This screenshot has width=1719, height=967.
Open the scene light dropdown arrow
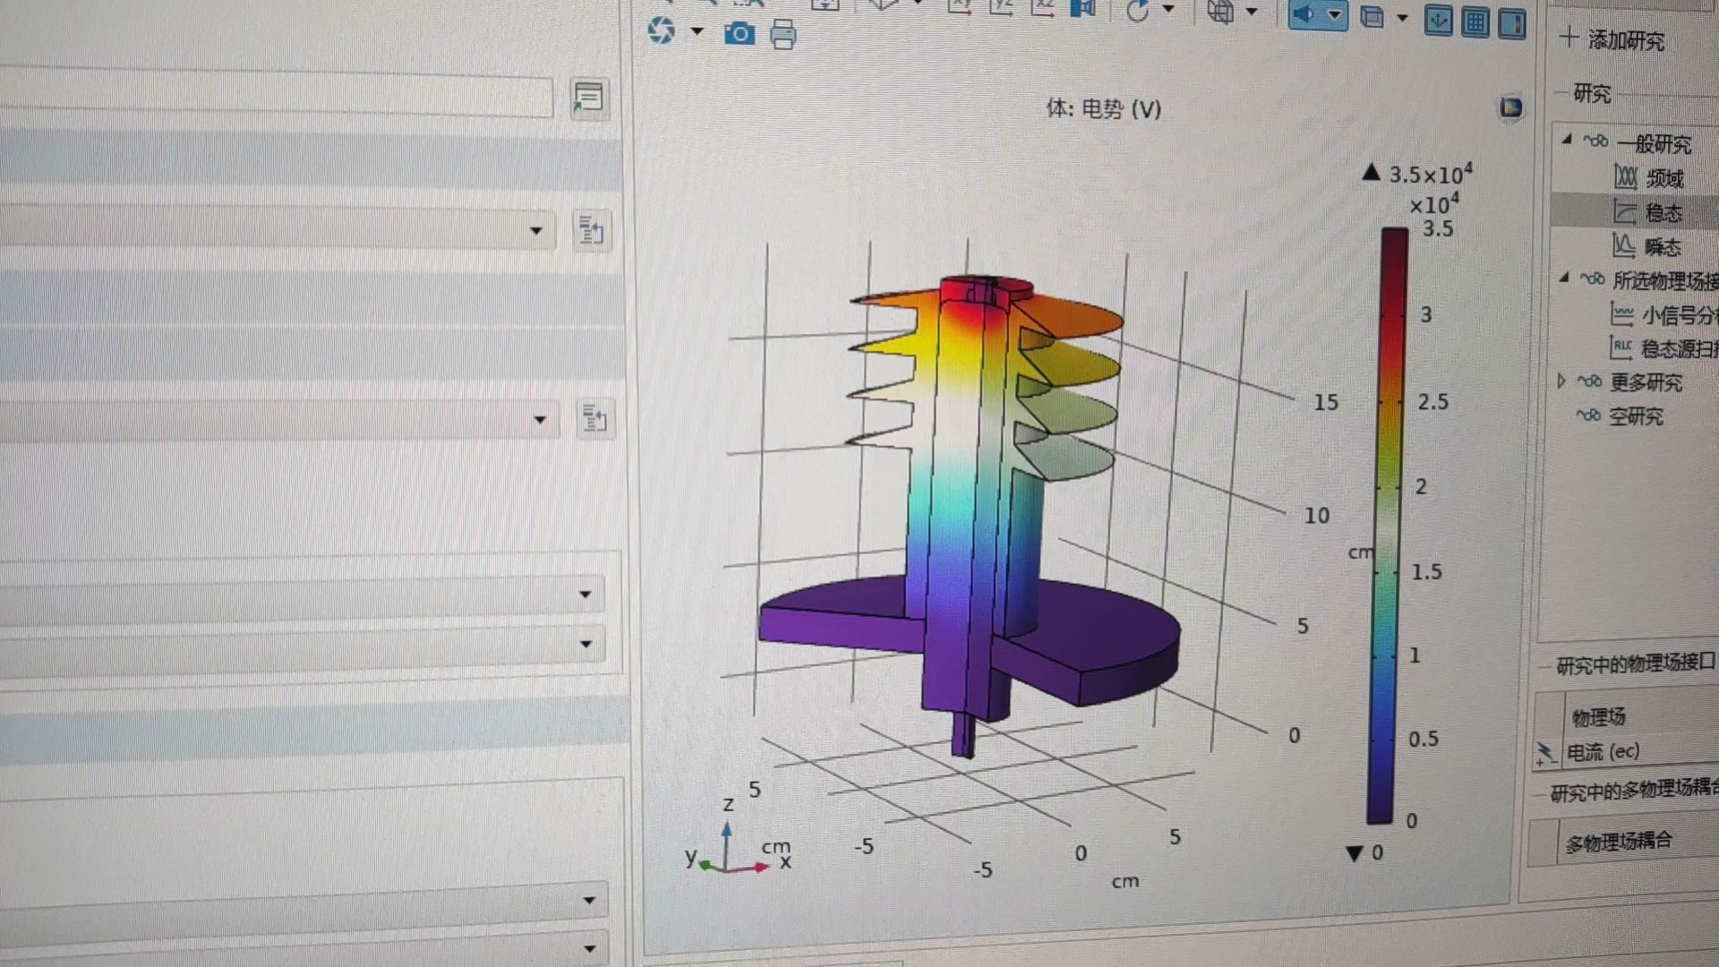click(x=1335, y=15)
